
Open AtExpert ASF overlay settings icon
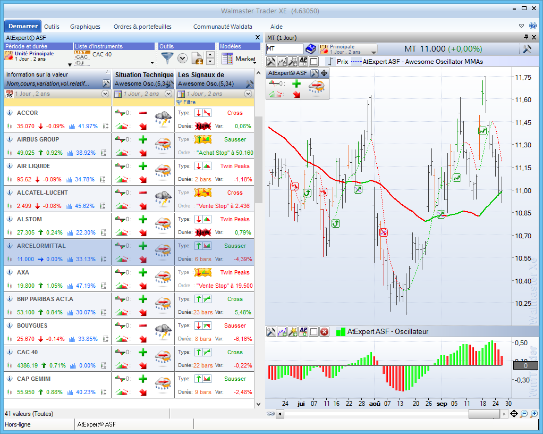click(314, 73)
